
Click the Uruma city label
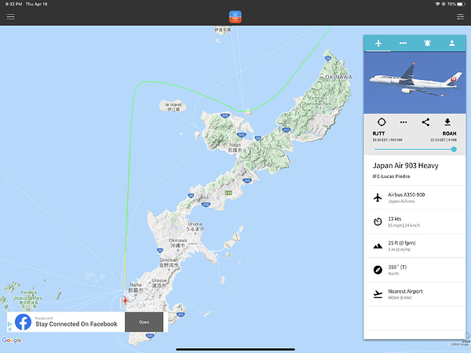(195, 227)
